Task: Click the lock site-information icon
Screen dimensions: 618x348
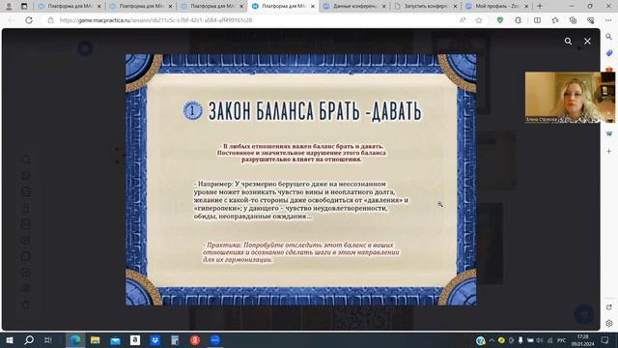Action: click(x=50, y=20)
